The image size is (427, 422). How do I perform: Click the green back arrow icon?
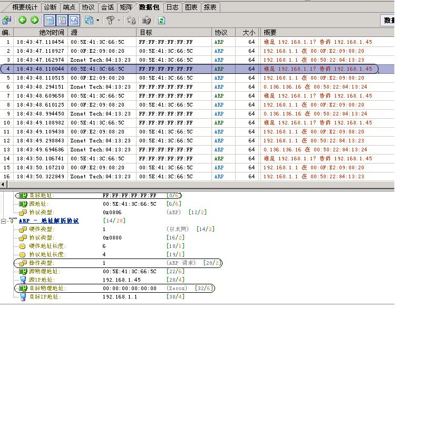pos(22,20)
